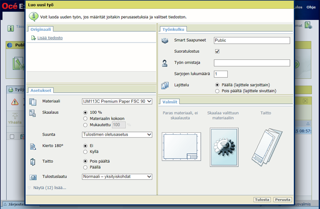Click the Smart Saapuneet inbox icon
The height and width of the screenshot is (209, 320).
tap(165, 41)
